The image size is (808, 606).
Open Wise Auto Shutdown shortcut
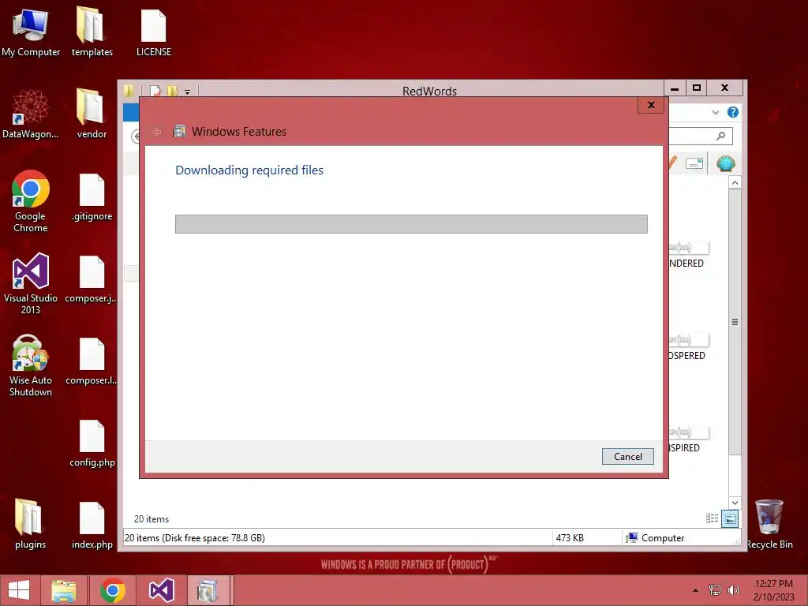click(x=31, y=365)
